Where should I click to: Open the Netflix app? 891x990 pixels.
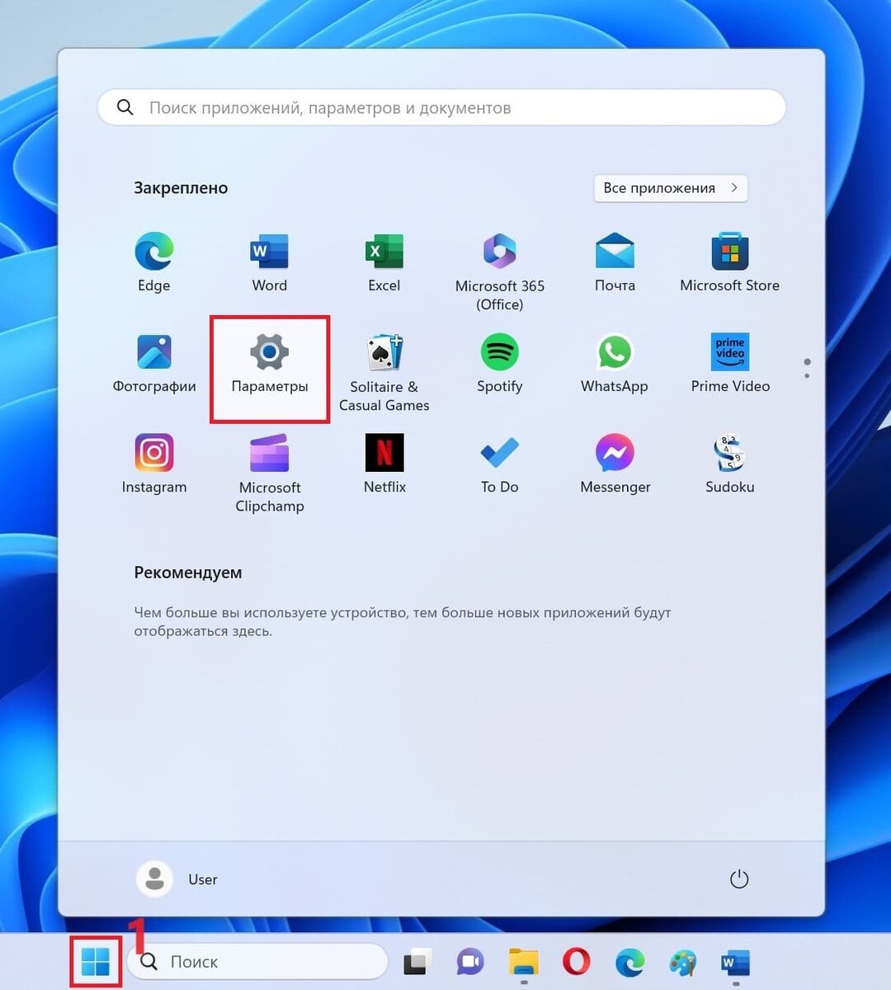click(384, 464)
